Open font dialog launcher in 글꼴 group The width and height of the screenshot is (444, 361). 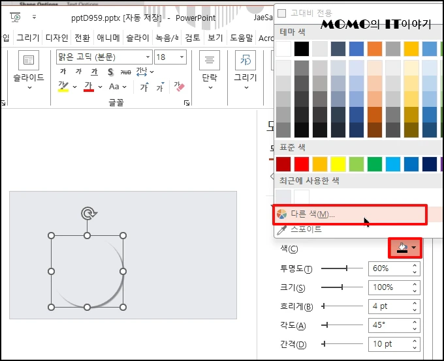click(187, 103)
